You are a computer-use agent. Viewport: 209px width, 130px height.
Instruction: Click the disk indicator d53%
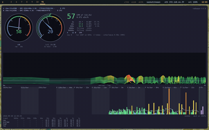click(x=141, y=2)
